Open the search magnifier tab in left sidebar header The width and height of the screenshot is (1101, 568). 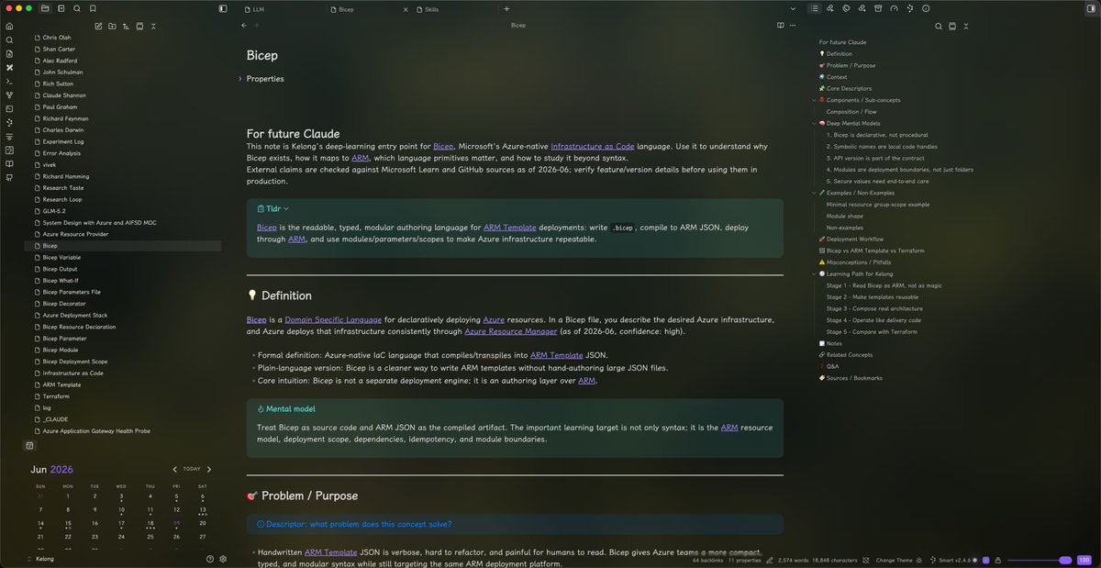(x=76, y=8)
